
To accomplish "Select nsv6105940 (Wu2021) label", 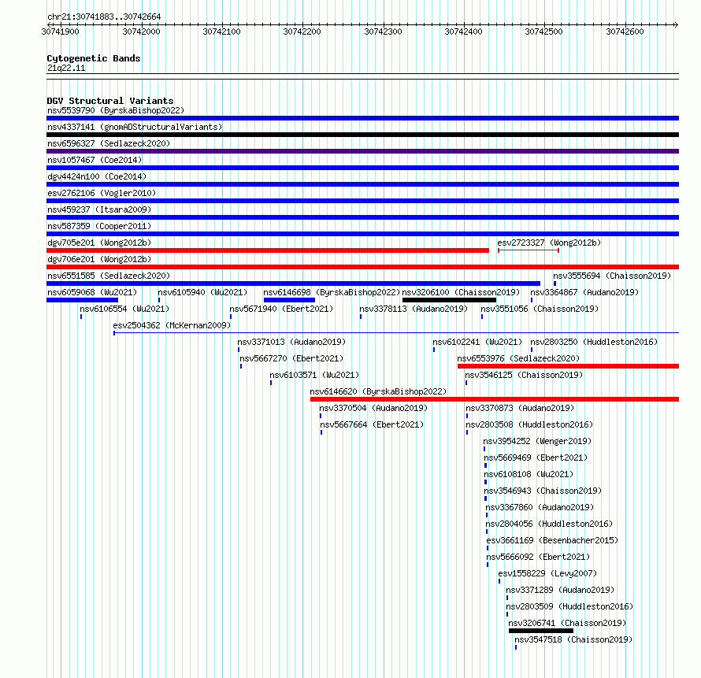I will (202, 292).
